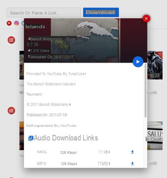Open the In Court video thumbnail
167x178 pixels.
pos(155,136)
